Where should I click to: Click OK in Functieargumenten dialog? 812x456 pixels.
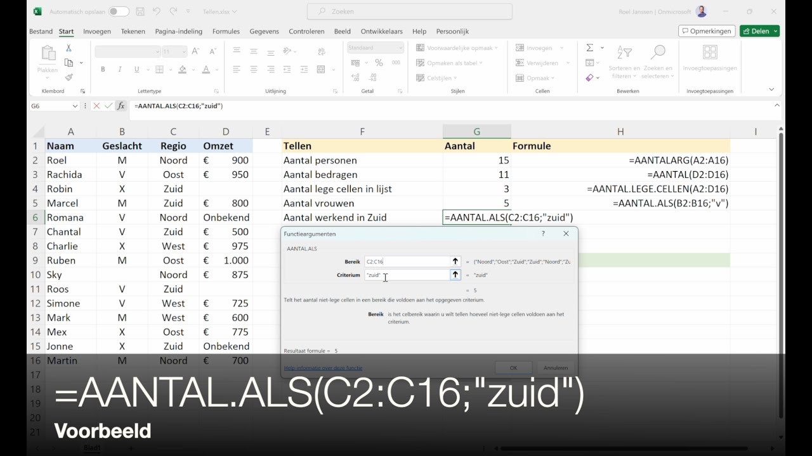(x=513, y=367)
